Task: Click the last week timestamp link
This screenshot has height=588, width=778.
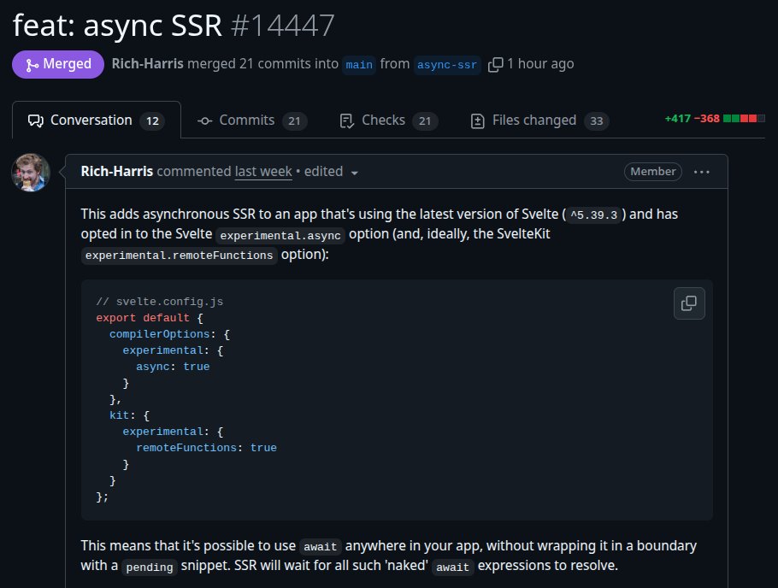Action: coord(263,171)
